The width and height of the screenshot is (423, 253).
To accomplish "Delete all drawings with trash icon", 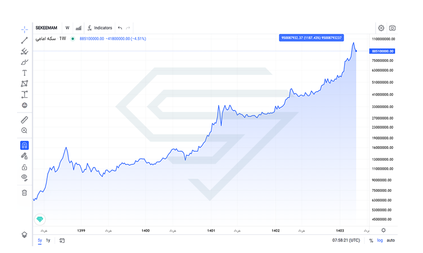I will pos(24,193).
